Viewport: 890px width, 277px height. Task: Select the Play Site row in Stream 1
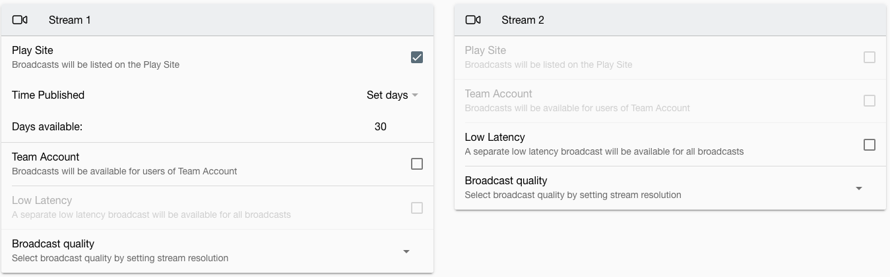(217, 57)
